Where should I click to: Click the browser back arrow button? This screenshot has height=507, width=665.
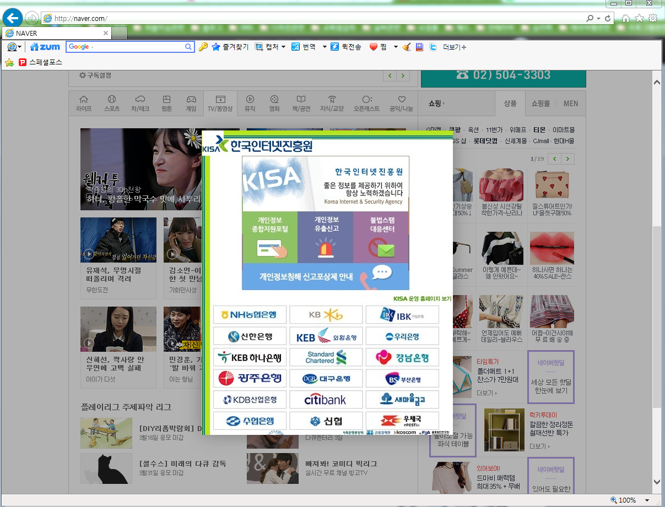[x=12, y=18]
